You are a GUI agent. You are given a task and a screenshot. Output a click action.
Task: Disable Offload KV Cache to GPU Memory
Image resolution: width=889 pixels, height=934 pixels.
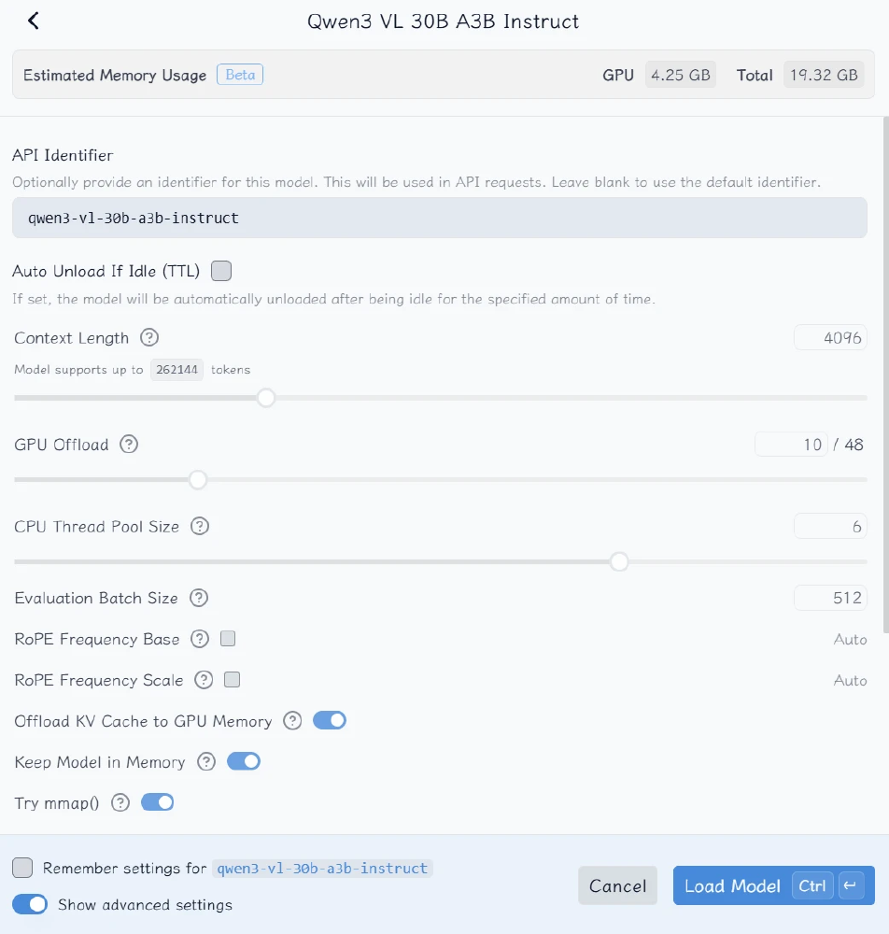coord(330,721)
